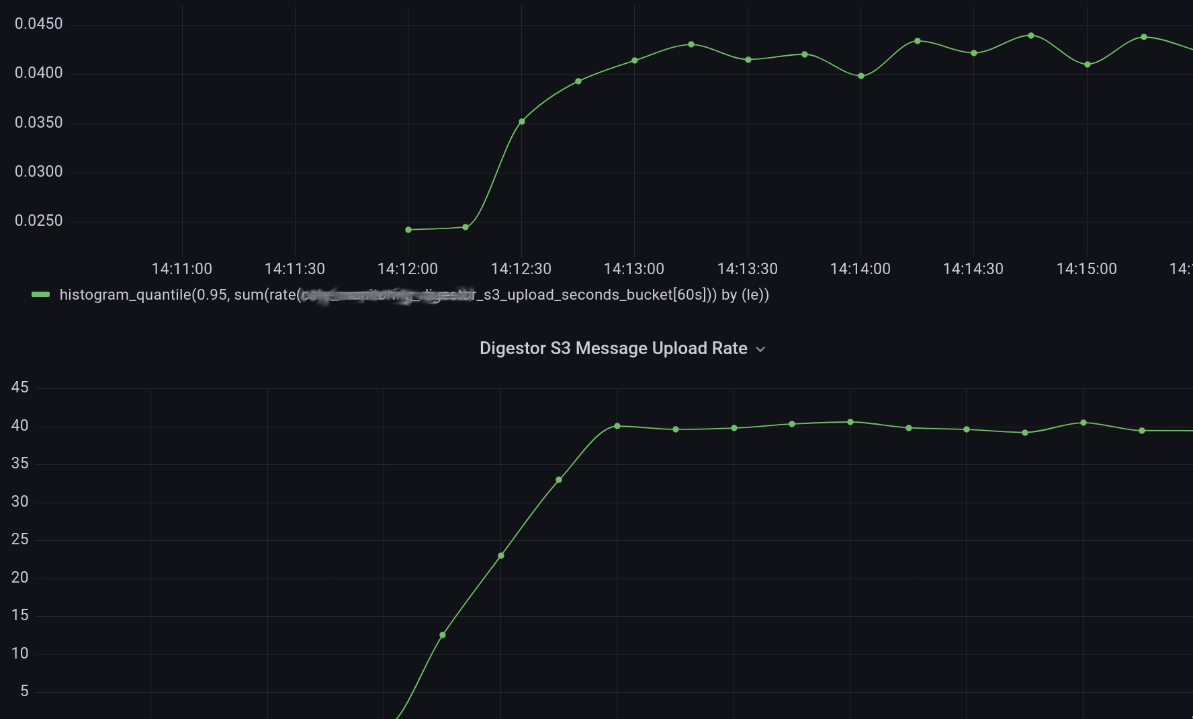1193x719 pixels.
Task: Click the 45 y-axis label in lower graph
Action: point(20,387)
